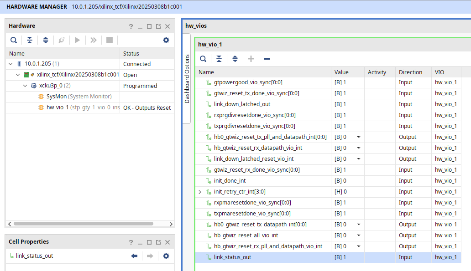The height and width of the screenshot is (271, 471).
Task: Collapse the xcku3p_0 device tree node
Action: tap(25, 86)
